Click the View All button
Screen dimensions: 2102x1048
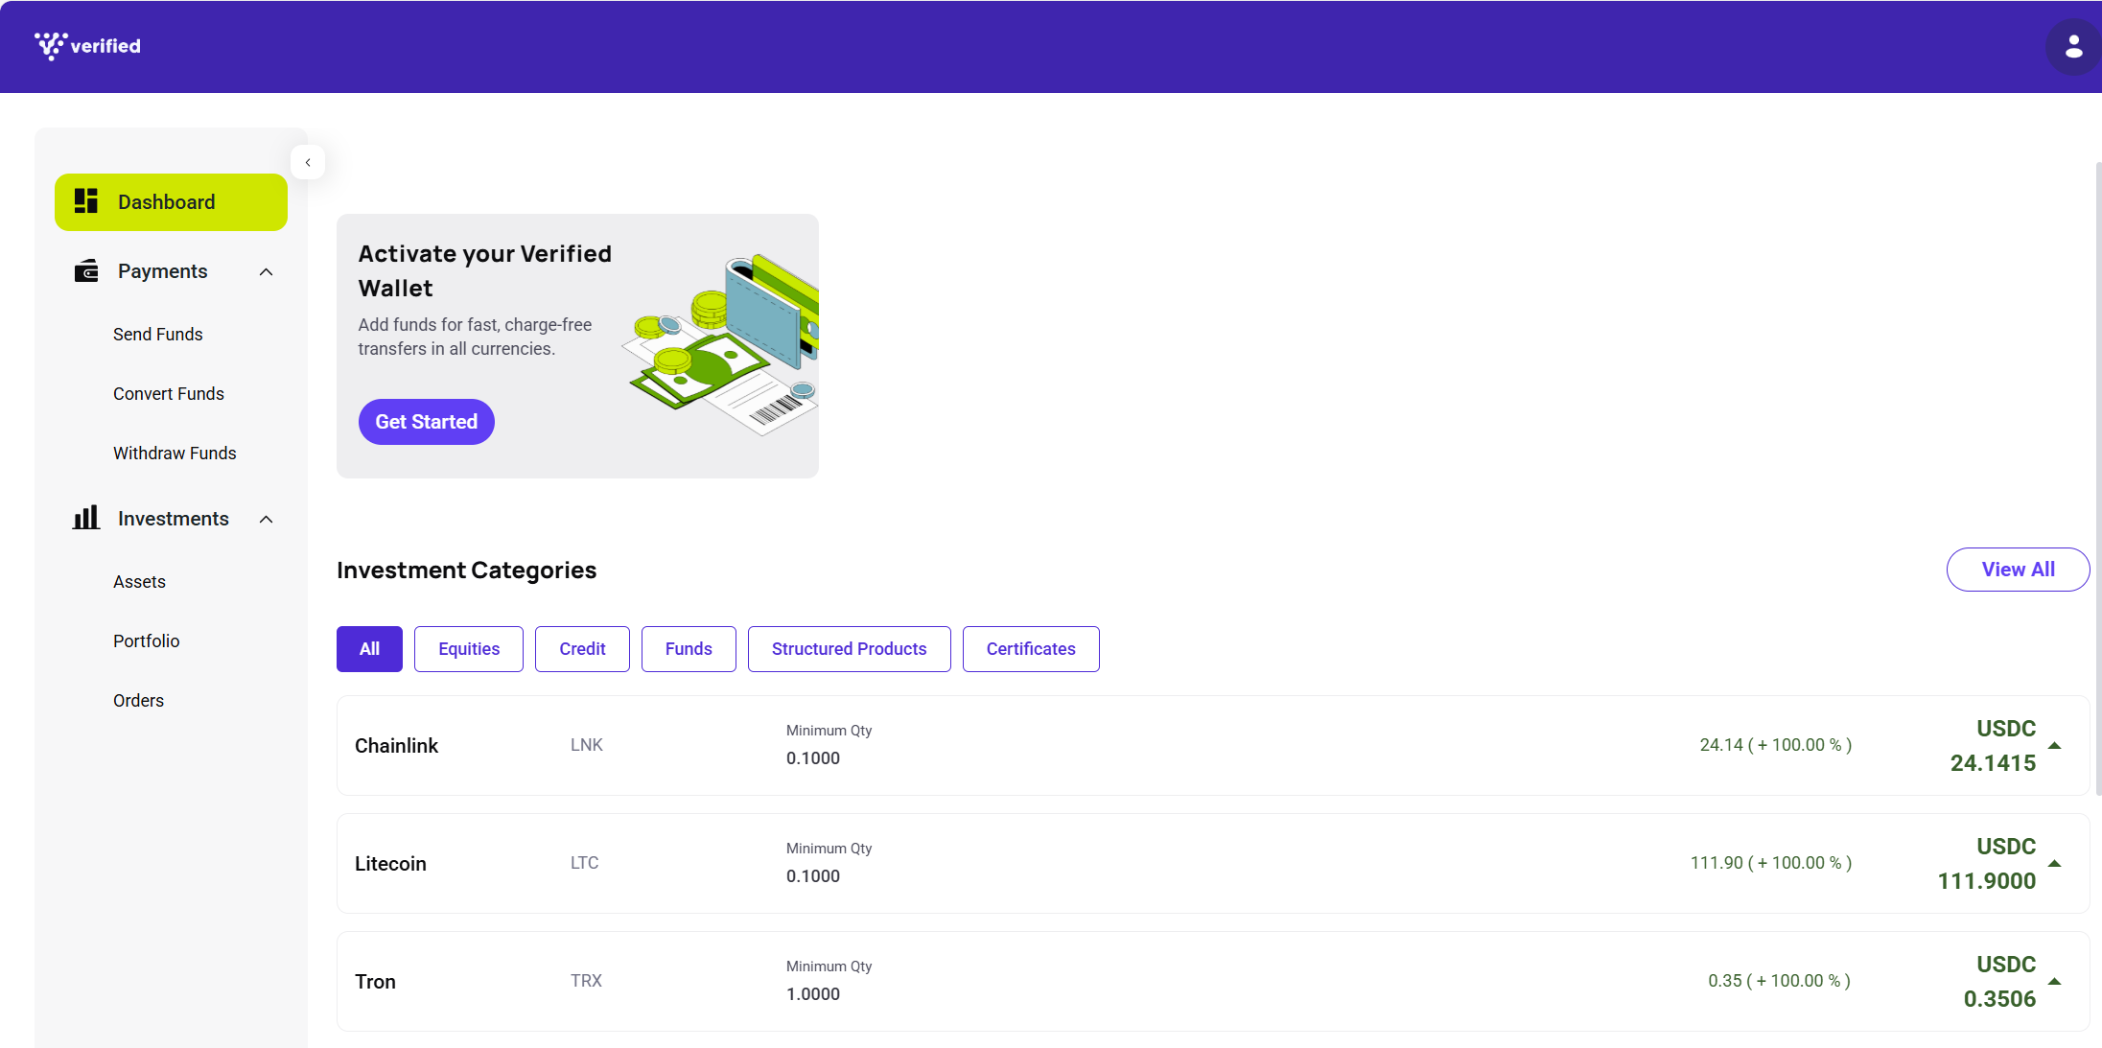(x=2018, y=570)
